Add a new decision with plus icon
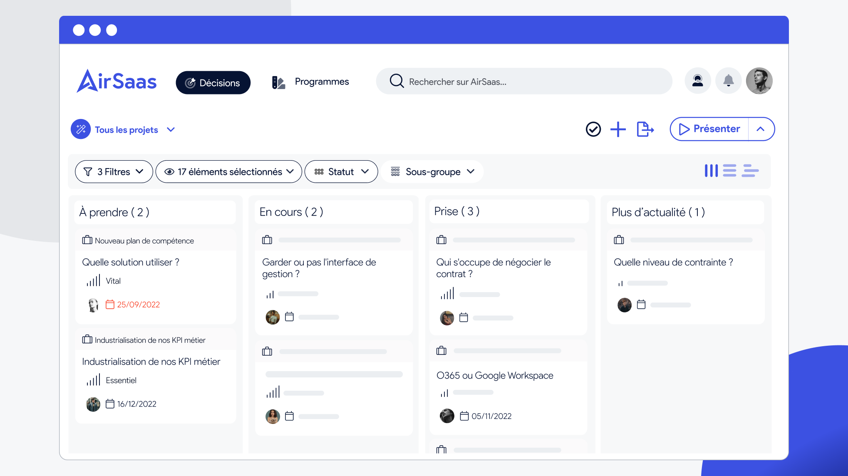The height and width of the screenshot is (476, 848). click(x=618, y=129)
